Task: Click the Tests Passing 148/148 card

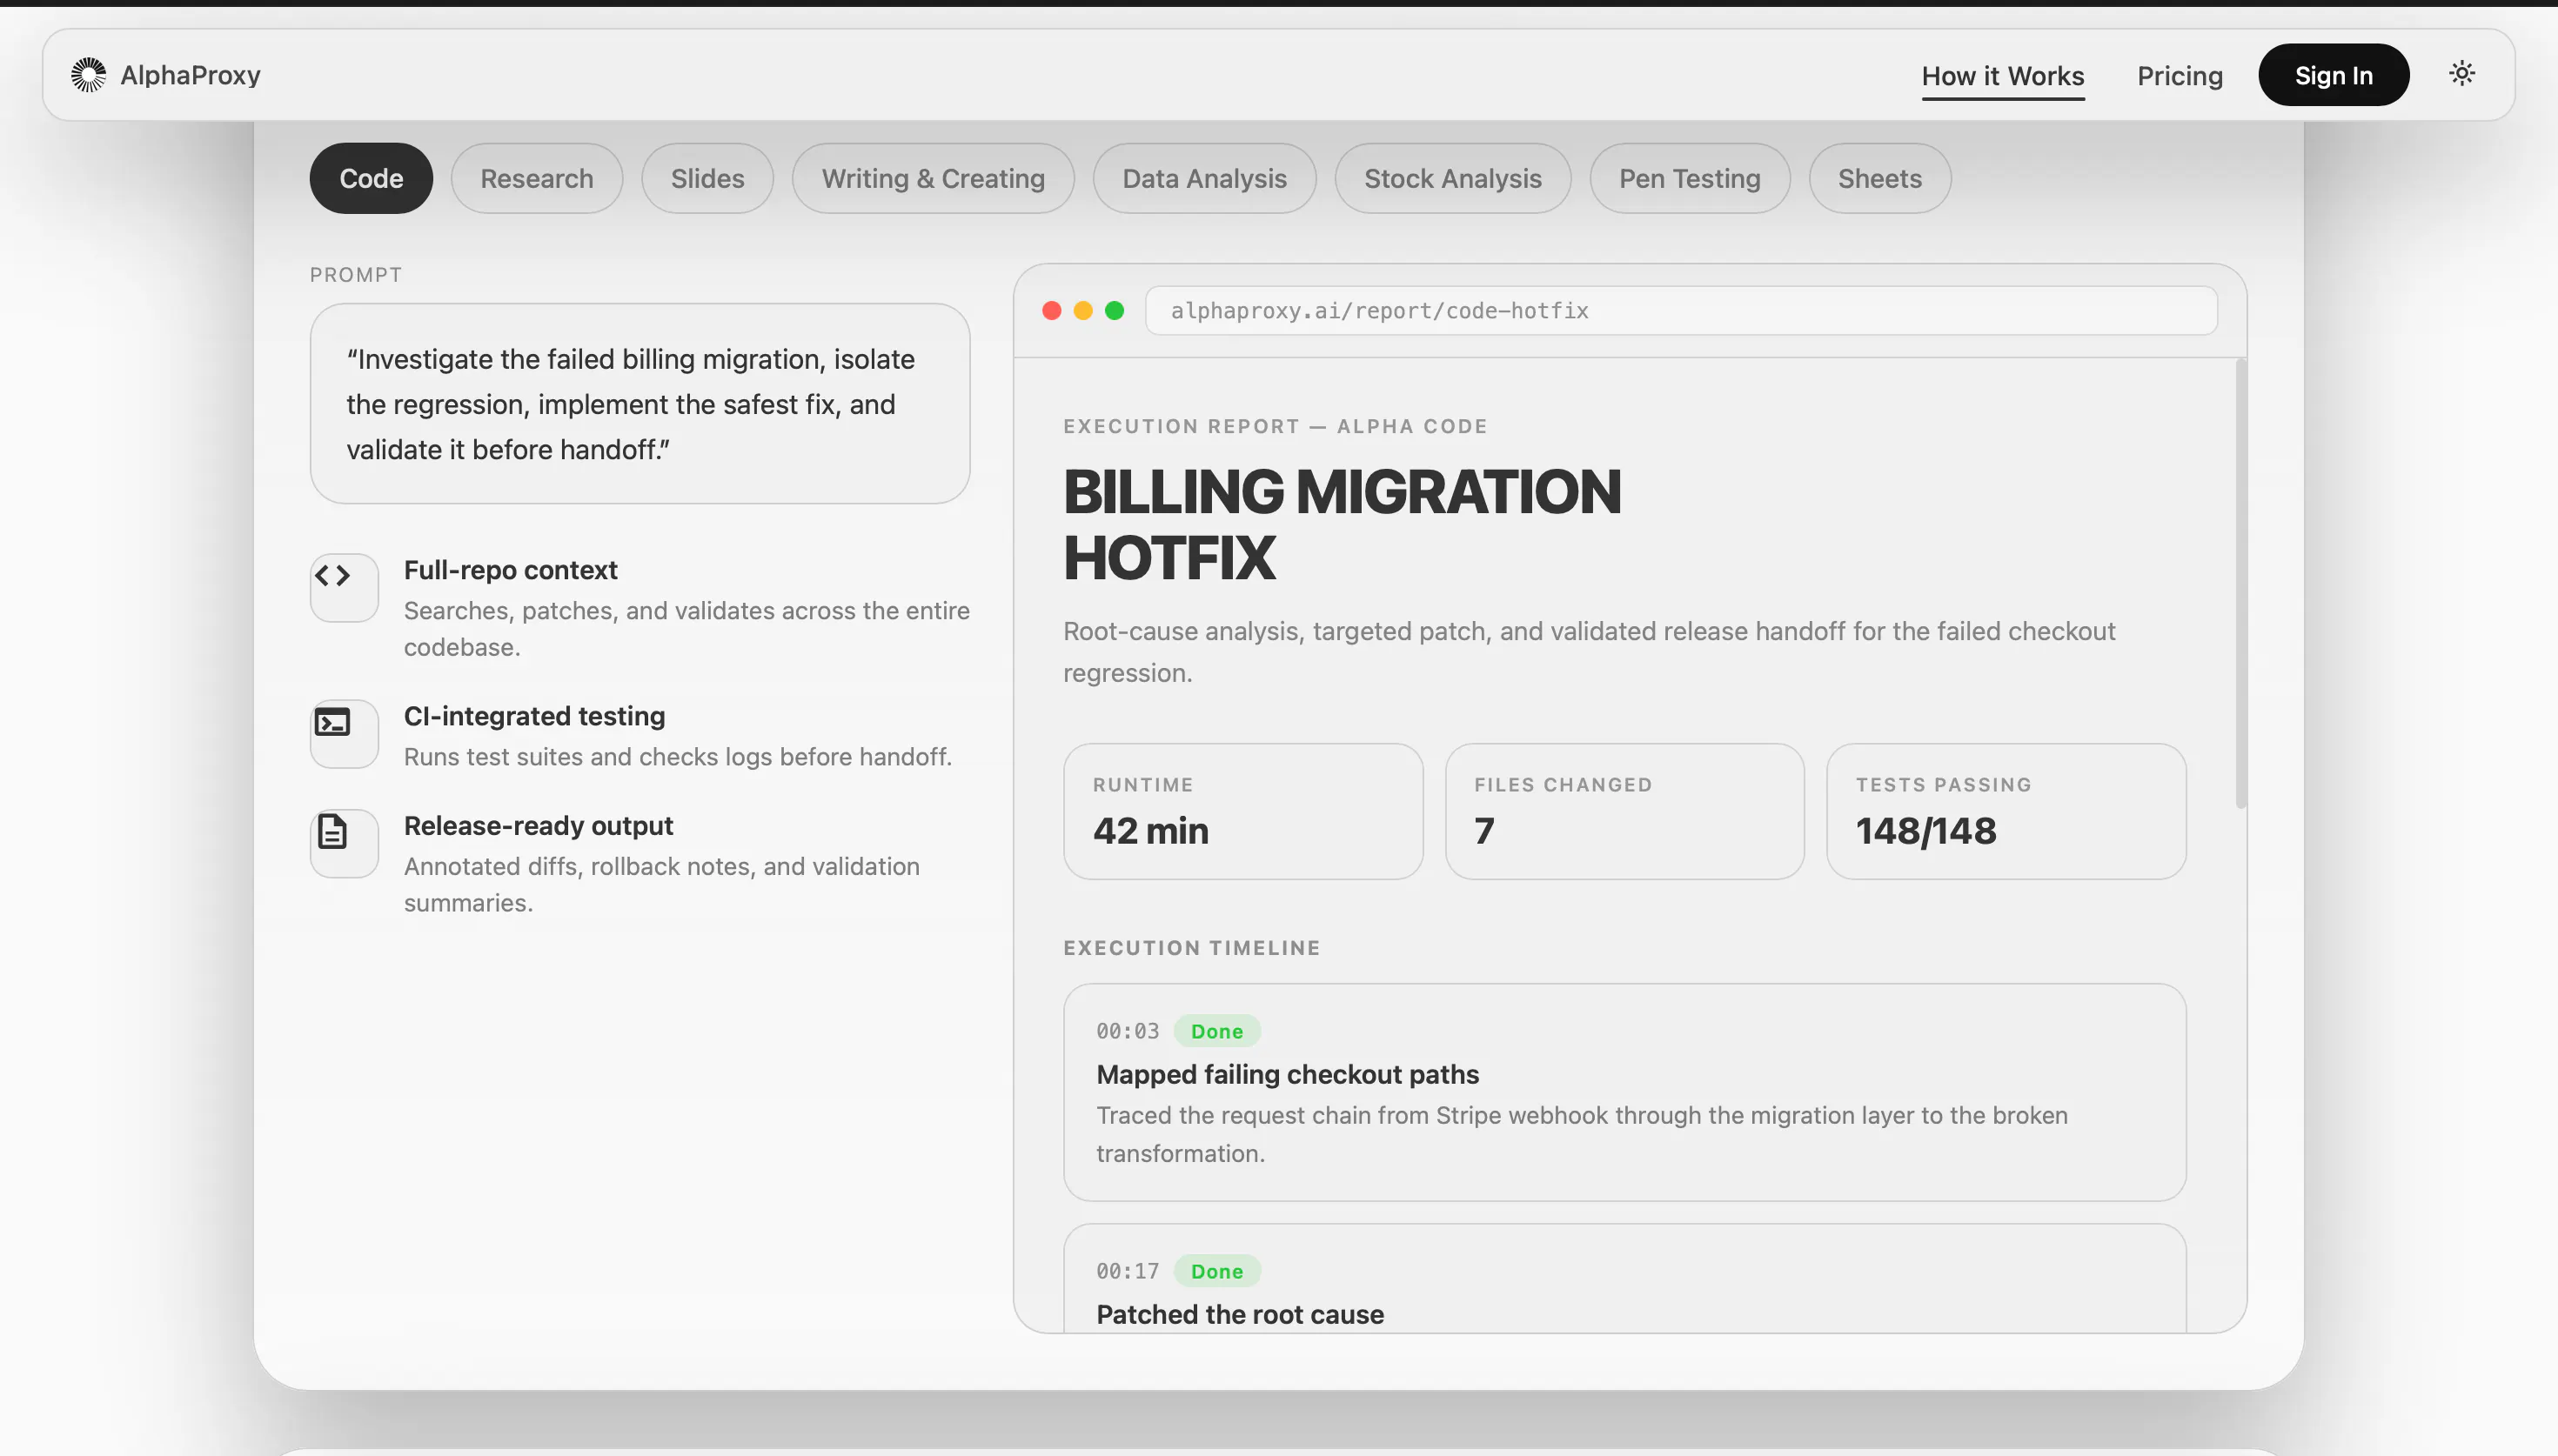Action: click(x=2005, y=811)
